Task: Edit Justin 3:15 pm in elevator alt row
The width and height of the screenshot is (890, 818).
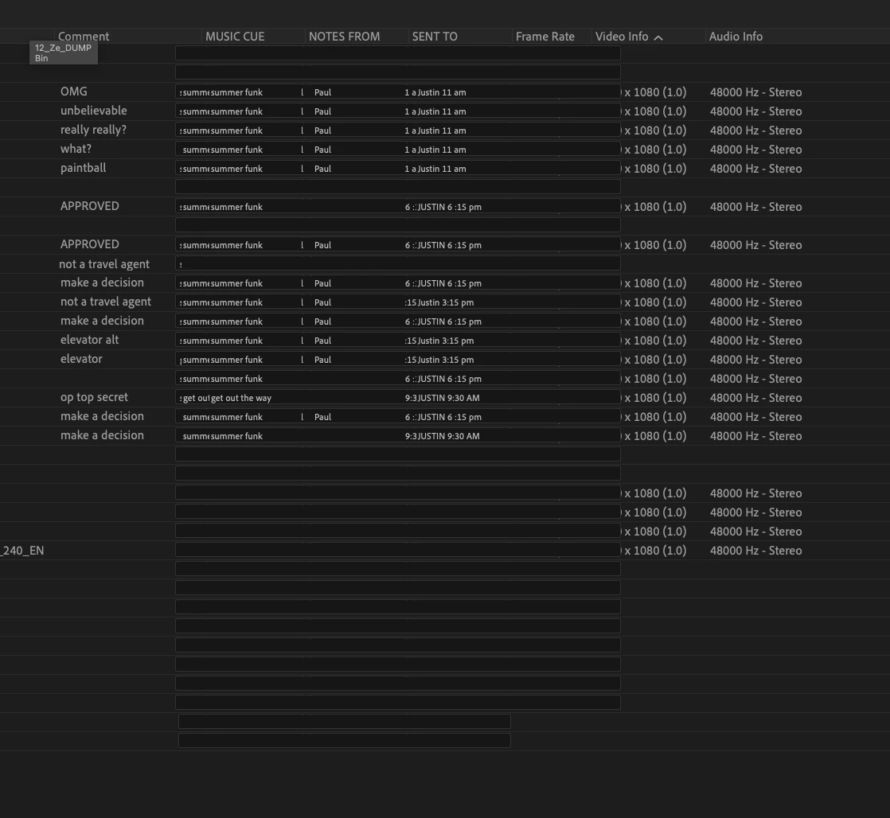Action: [x=446, y=341]
